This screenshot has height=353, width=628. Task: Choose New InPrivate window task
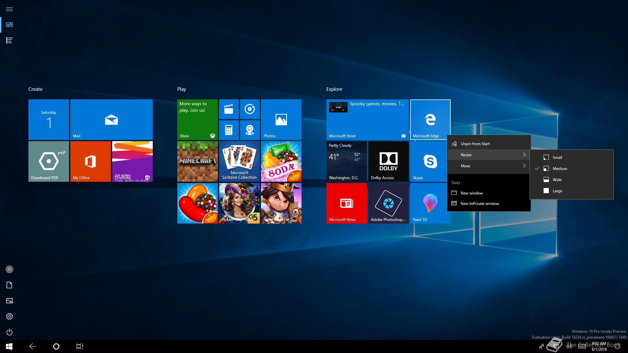[x=489, y=203]
